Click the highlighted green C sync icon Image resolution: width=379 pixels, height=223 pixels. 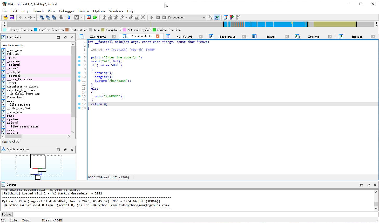pos(217,17)
